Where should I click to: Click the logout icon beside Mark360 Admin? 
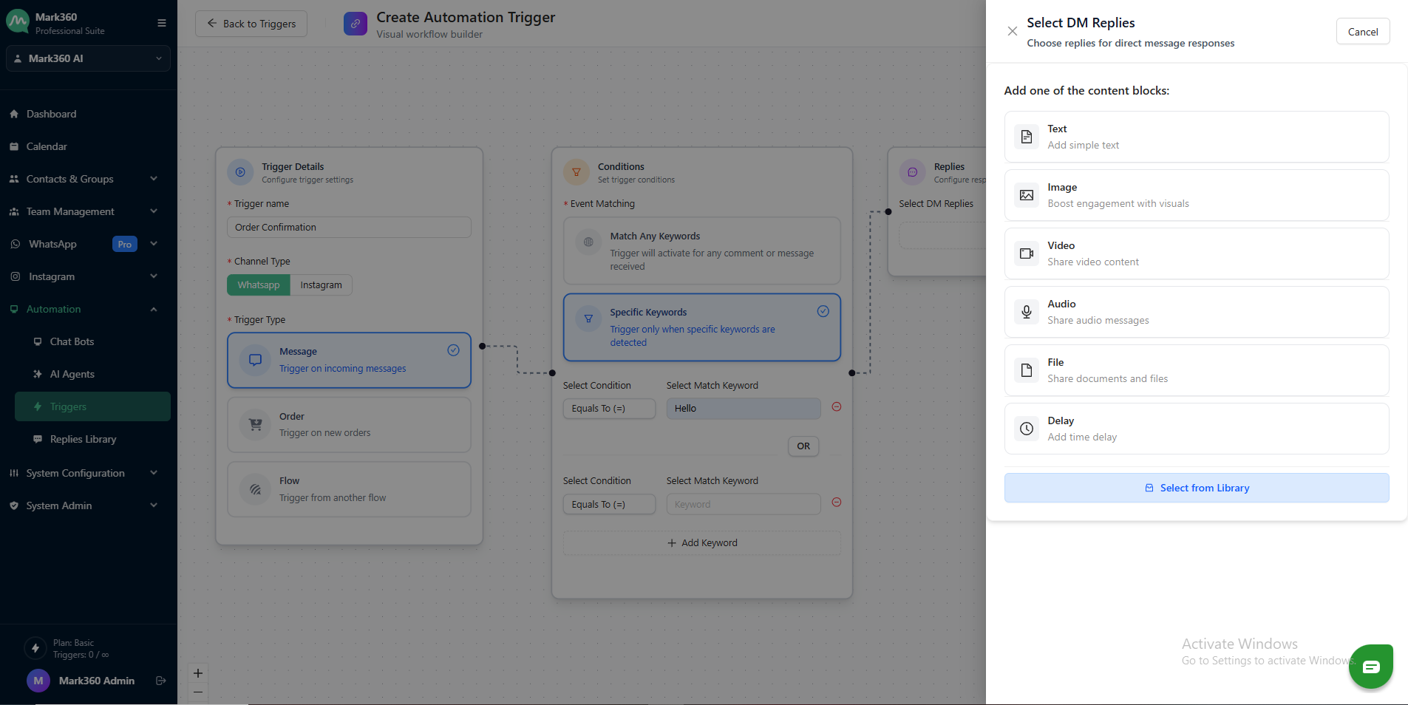point(160,681)
